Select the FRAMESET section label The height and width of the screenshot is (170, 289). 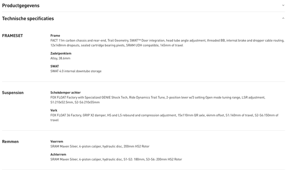click(12, 36)
